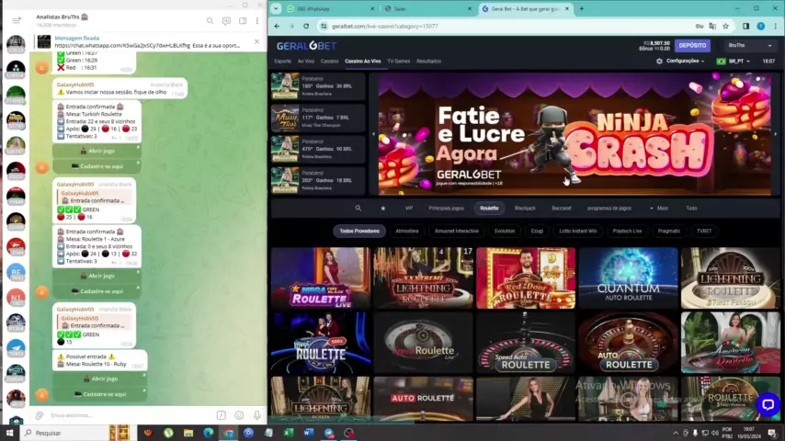Open the live chat support bubble

click(x=768, y=404)
